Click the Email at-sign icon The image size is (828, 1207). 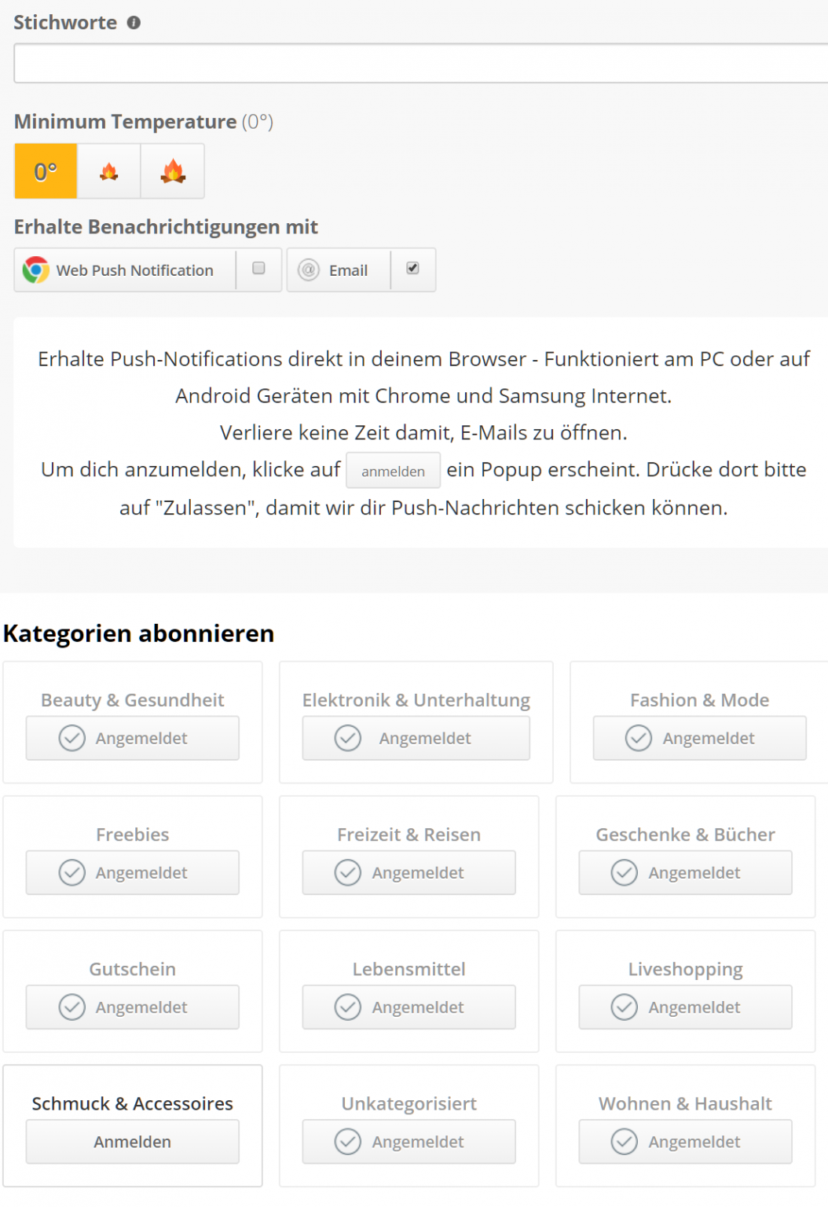(x=309, y=270)
